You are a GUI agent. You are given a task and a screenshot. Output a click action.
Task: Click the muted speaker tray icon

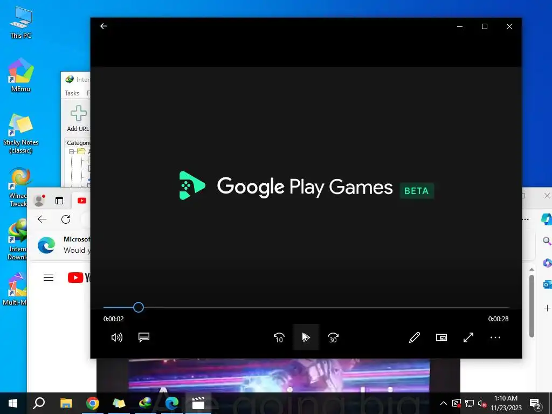[x=482, y=403]
